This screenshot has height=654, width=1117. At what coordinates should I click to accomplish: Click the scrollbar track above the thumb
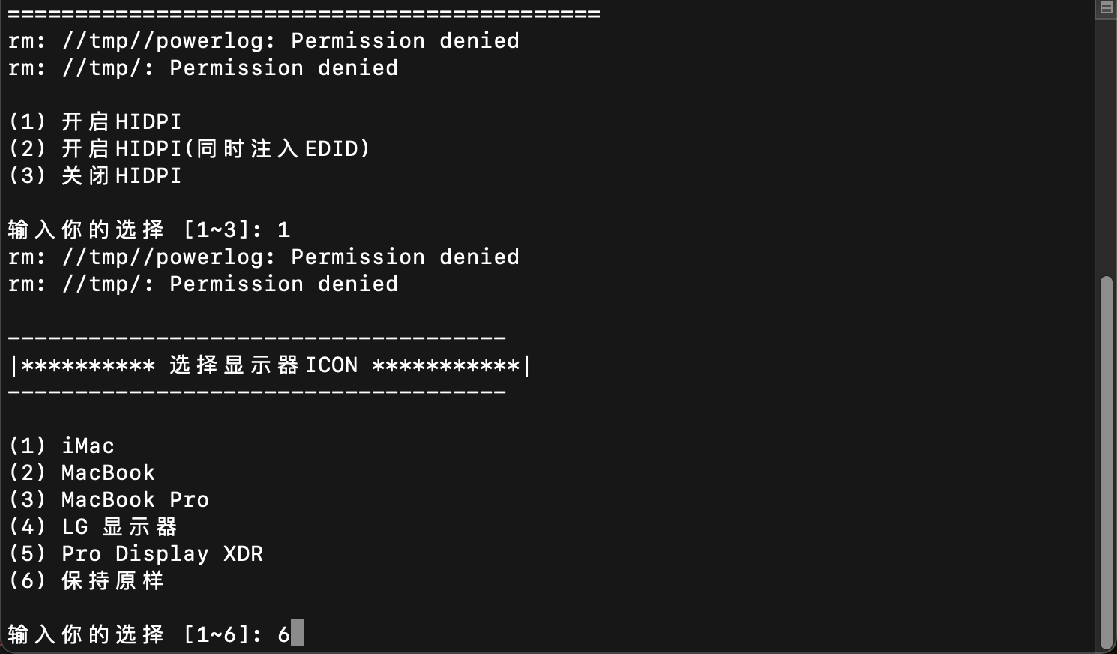pyautogui.click(x=1107, y=147)
